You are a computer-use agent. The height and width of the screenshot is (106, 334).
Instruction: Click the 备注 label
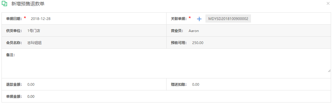tap(10, 55)
